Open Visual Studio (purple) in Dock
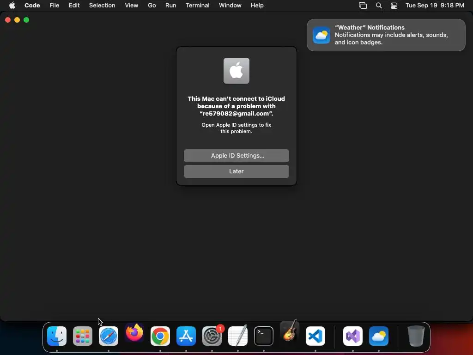 353,336
